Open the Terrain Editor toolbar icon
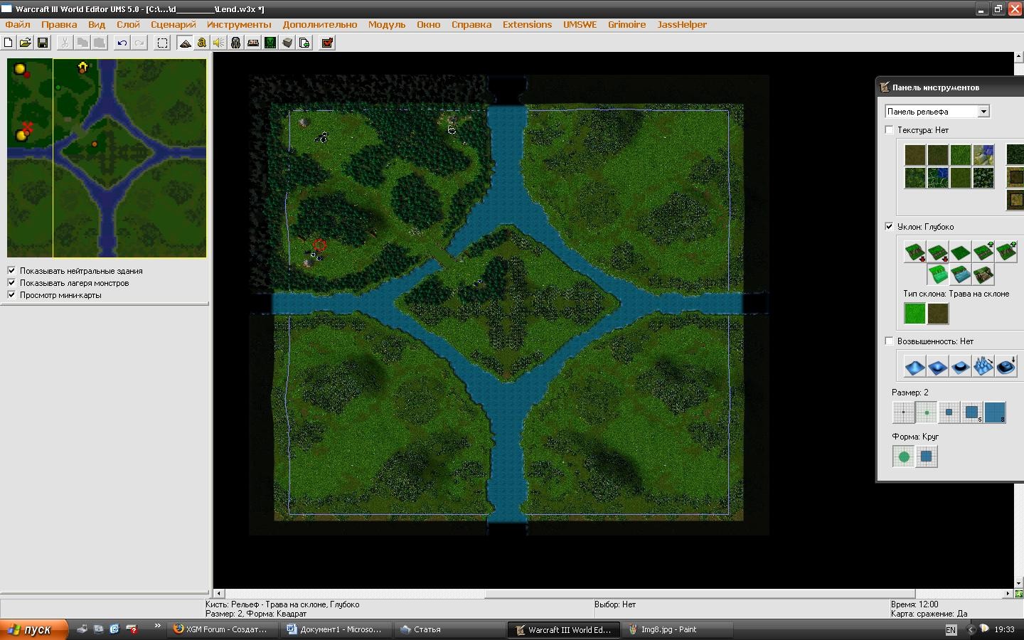Viewport: 1024px width, 640px height. pos(185,43)
